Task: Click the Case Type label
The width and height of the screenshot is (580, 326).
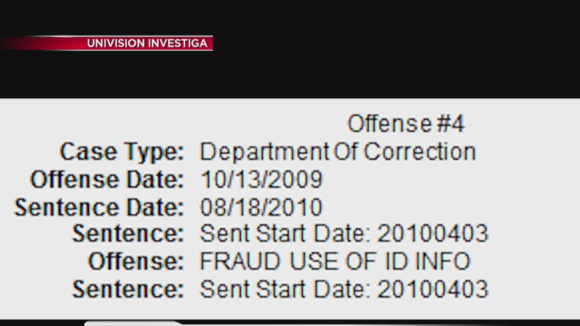Action: pos(122,152)
